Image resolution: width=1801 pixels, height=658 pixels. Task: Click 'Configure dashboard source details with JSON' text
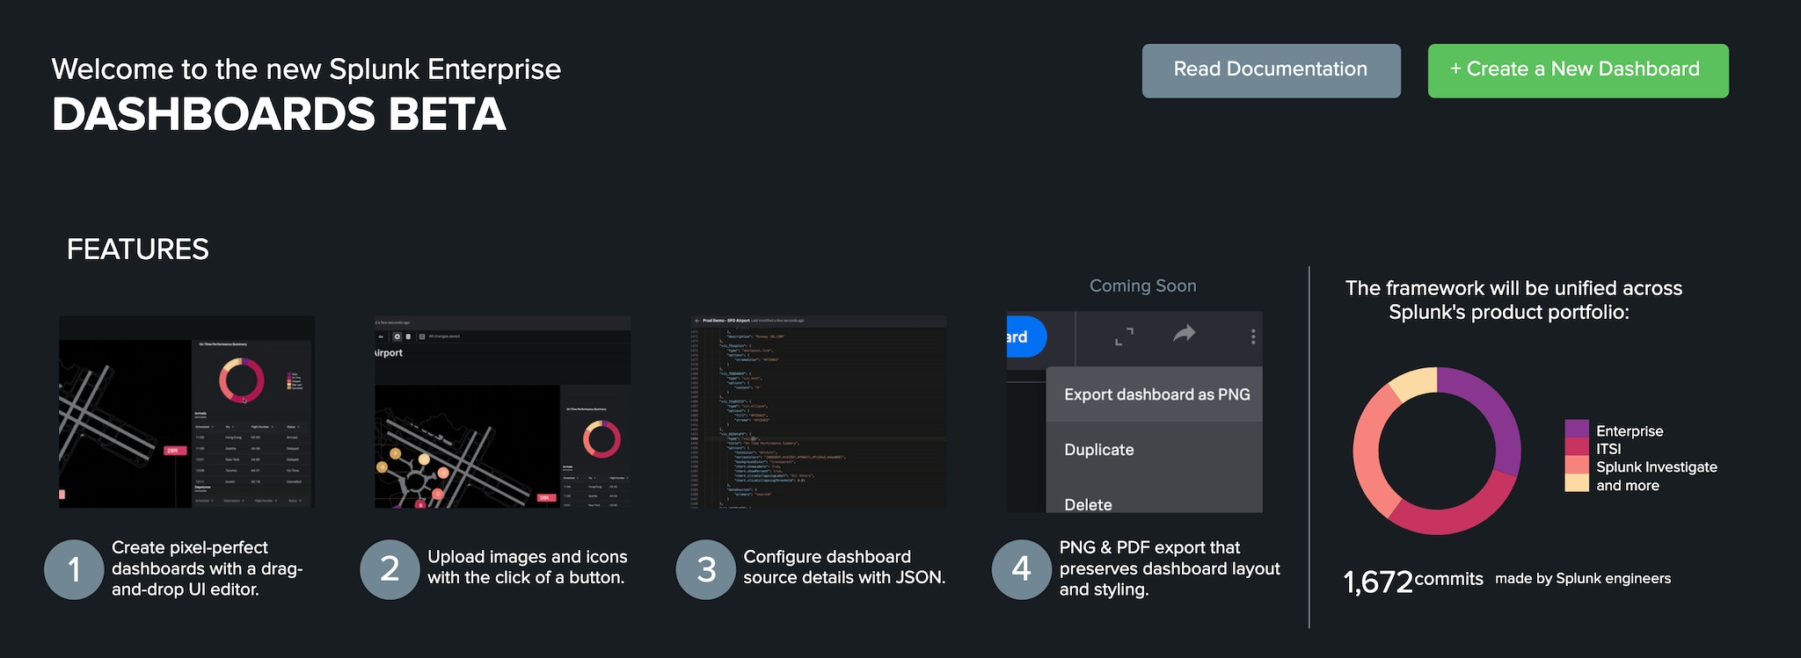click(844, 568)
